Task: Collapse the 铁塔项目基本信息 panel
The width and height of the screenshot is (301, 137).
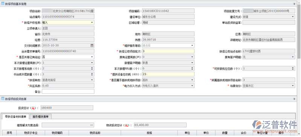Action: (x=294, y=4)
